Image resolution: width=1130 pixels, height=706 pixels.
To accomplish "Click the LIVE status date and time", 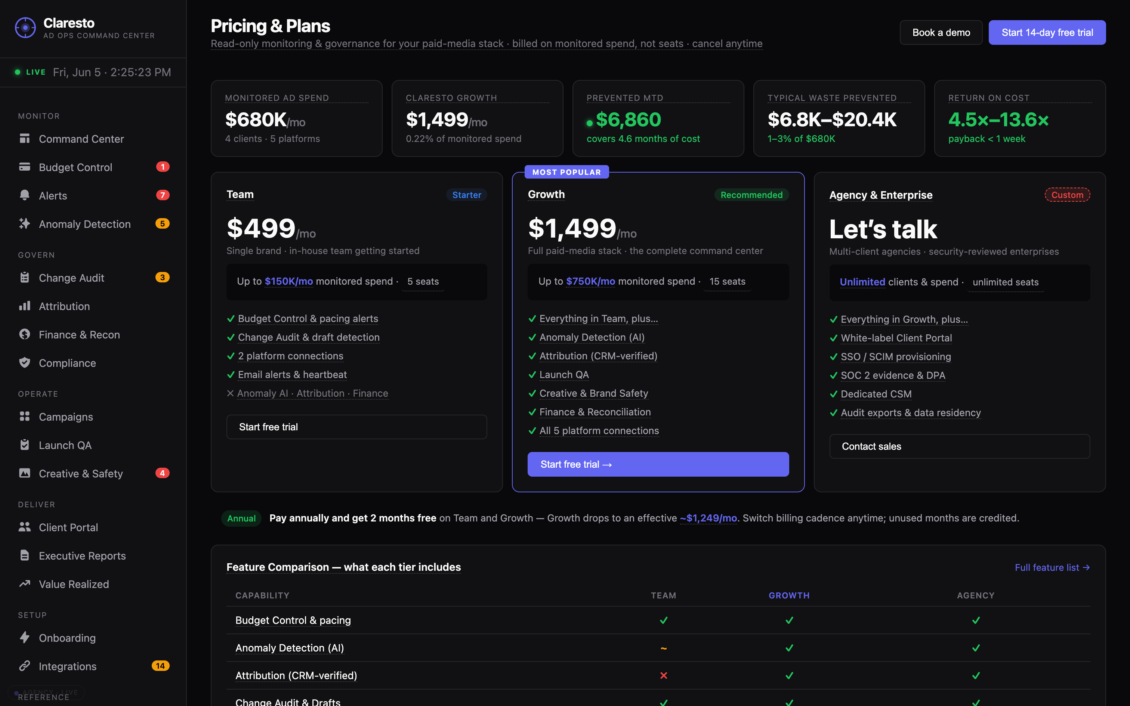I will [x=112, y=72].
